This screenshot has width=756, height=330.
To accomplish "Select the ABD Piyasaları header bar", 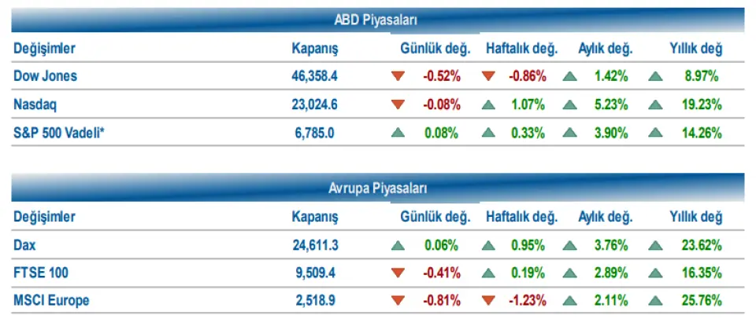I will coord(378,20).
